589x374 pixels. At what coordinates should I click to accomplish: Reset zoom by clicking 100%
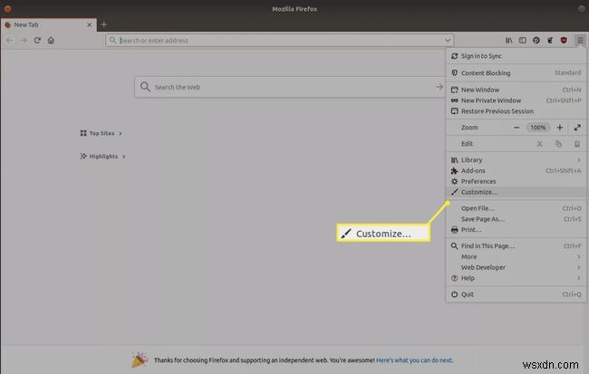pyautogui.click(x=538, y=128)
